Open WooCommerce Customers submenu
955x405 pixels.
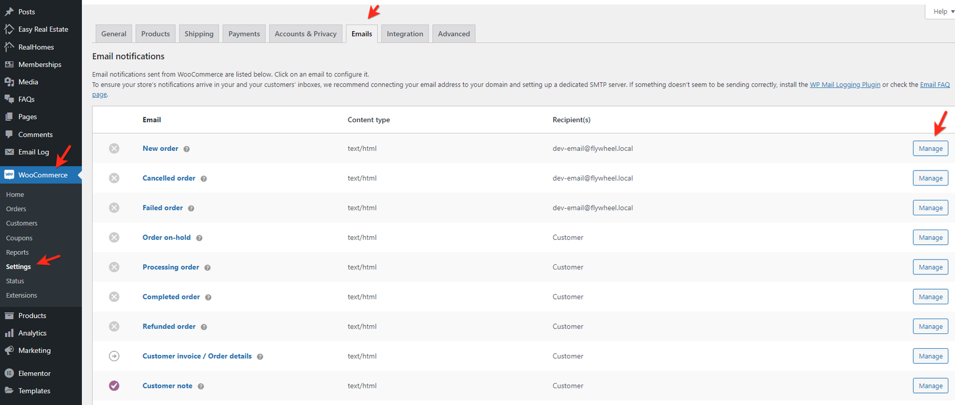click(x=21, y=223)
